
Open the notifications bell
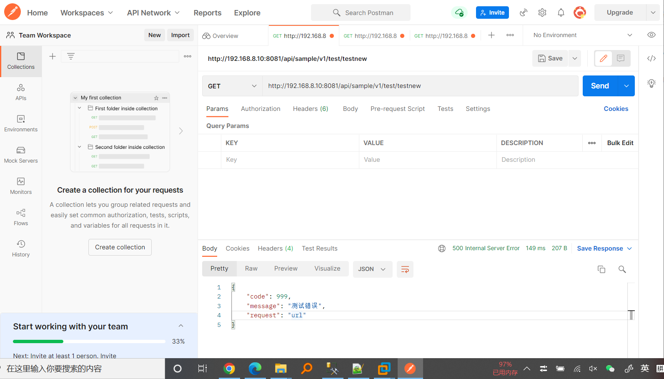coord(561,13)
